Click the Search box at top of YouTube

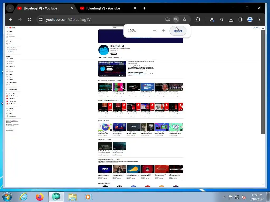[118, 27]
